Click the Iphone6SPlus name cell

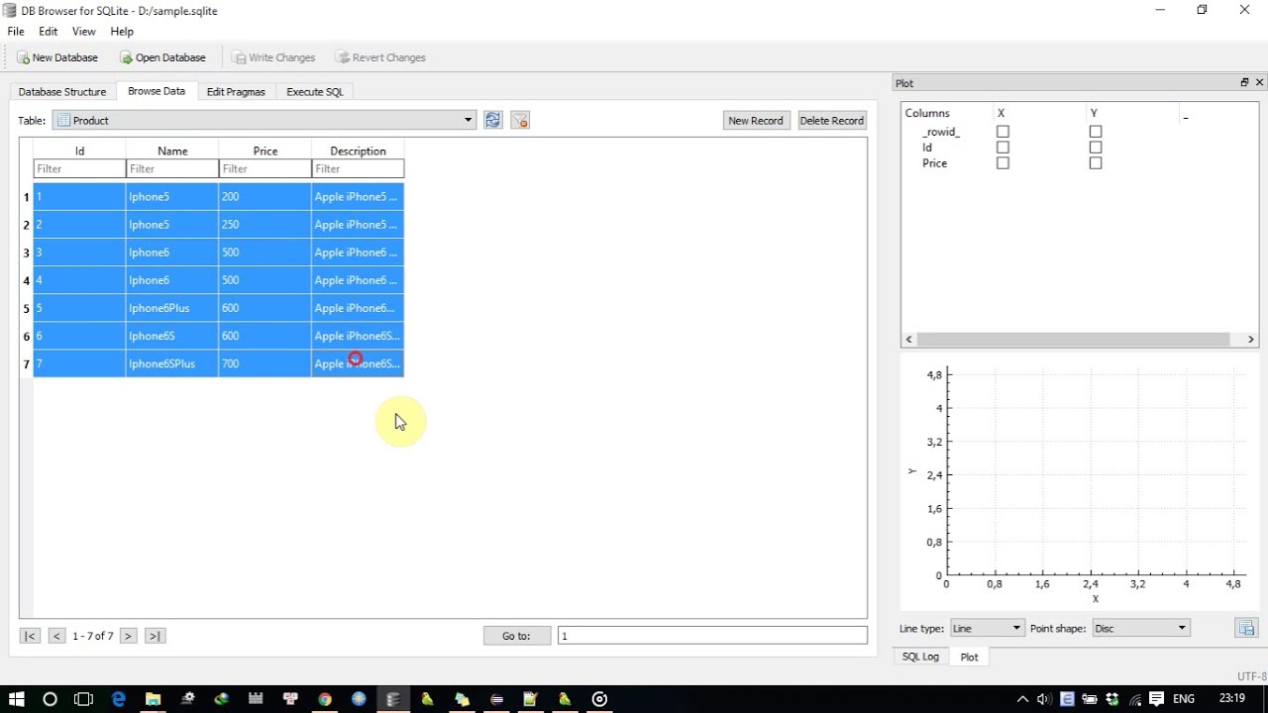pyautogui.click(x=172, y=363)
